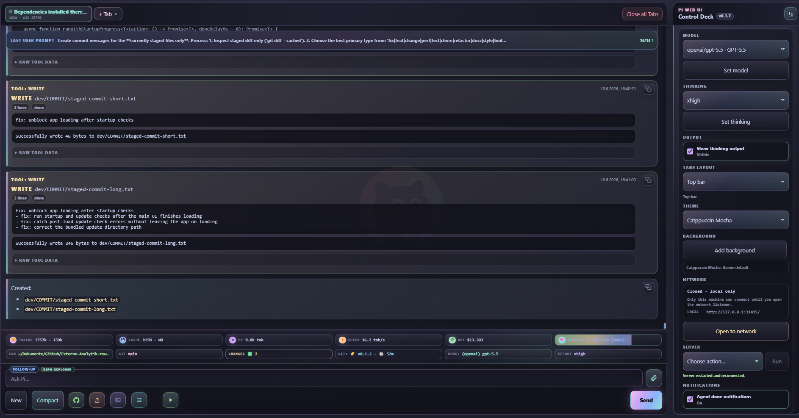Click the CWD path status chip
Image resolution: width=799 pixels, height=418 pixels.
click(x=59, y=354)
